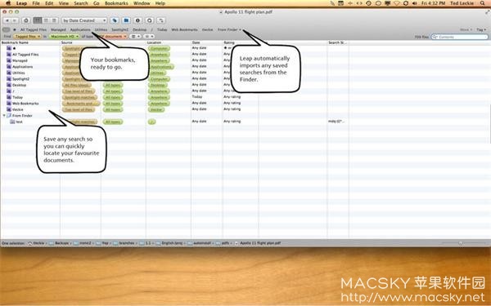The image size is (491, 306).
Task: Click the back navigation arrow
Action: (x=7, y=20)
